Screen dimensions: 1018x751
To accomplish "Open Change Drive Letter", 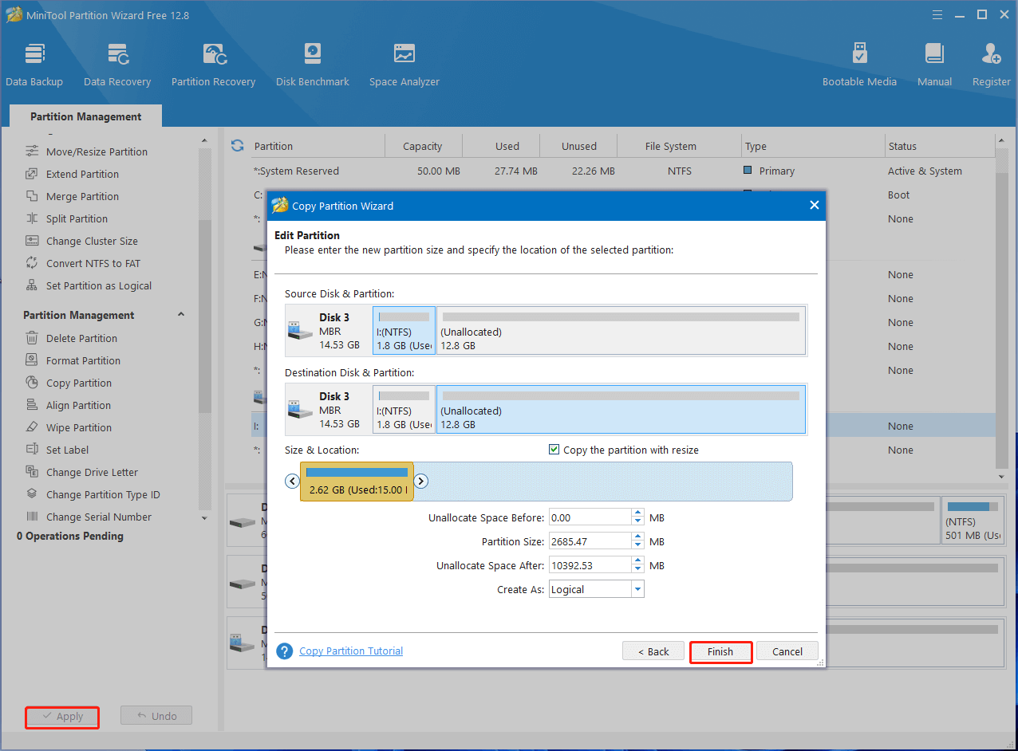I will 92,472.
